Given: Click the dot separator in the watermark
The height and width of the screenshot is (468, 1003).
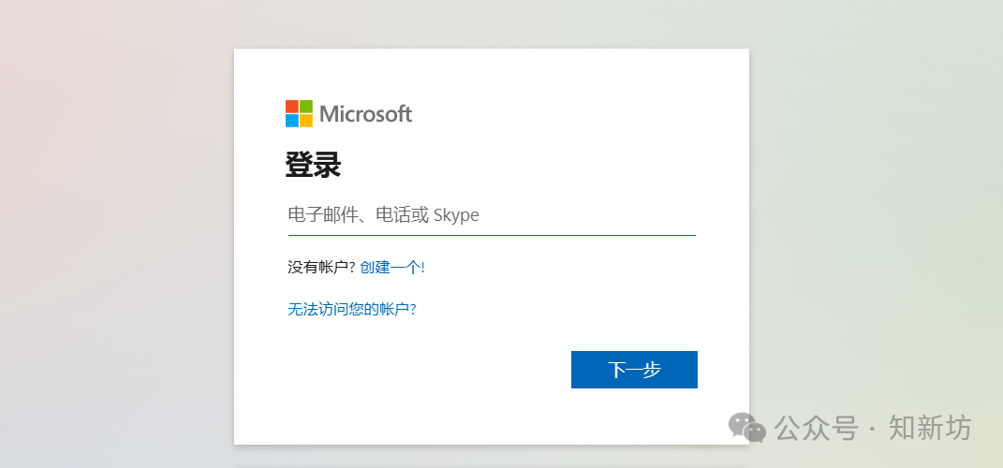Looking at the screenshot, I should coord(873,429).
